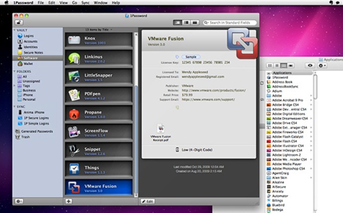Switch to third layout view button

click(195, 22)
